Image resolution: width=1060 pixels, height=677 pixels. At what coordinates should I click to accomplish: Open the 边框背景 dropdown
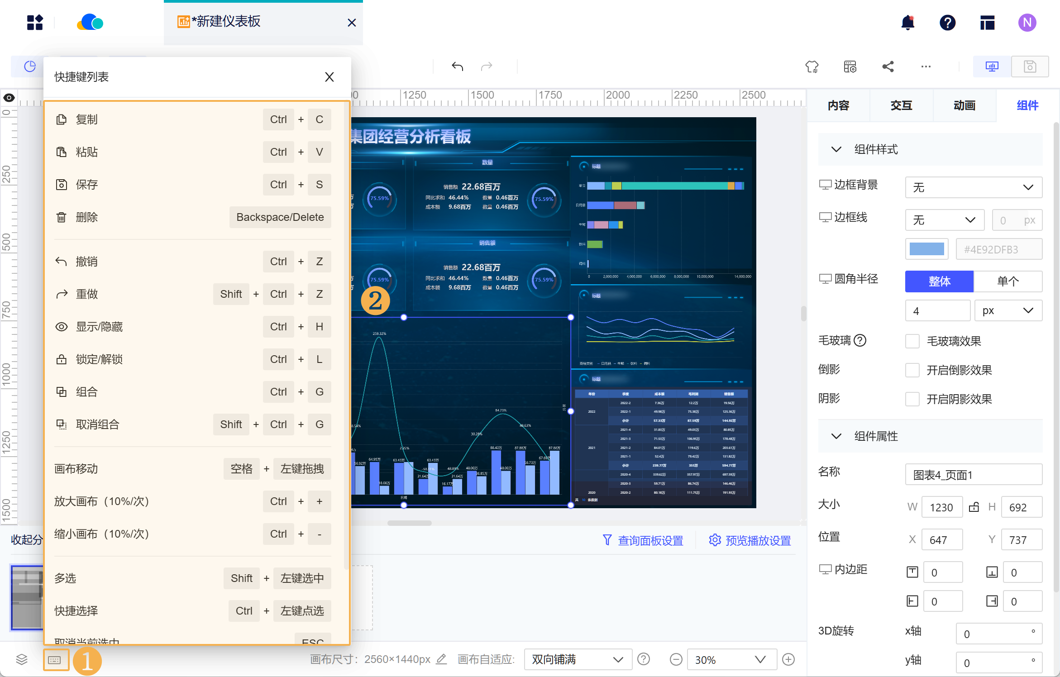tap(973, 187)
